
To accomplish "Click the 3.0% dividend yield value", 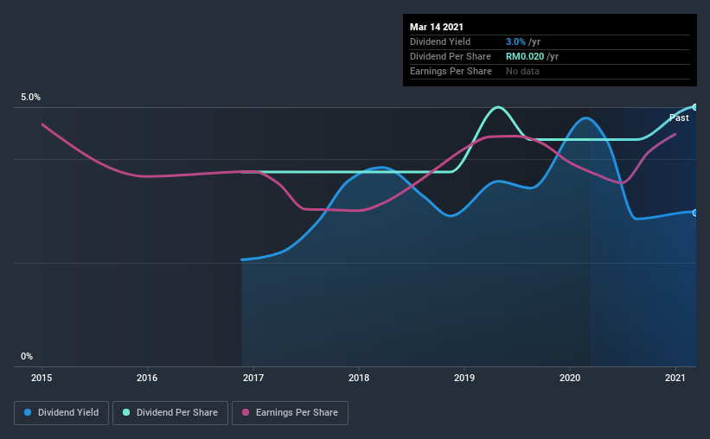I will [x=515, y=41].
